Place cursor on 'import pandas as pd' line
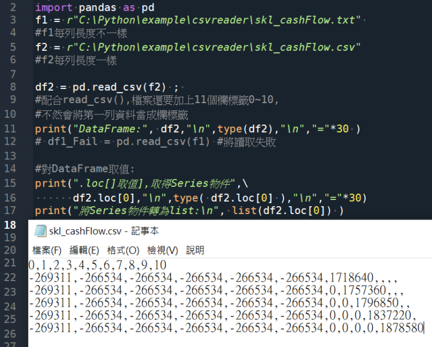 coord(94,7)
